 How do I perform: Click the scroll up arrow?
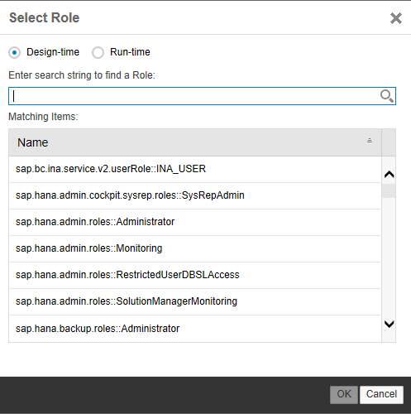[x=389, y=174]
